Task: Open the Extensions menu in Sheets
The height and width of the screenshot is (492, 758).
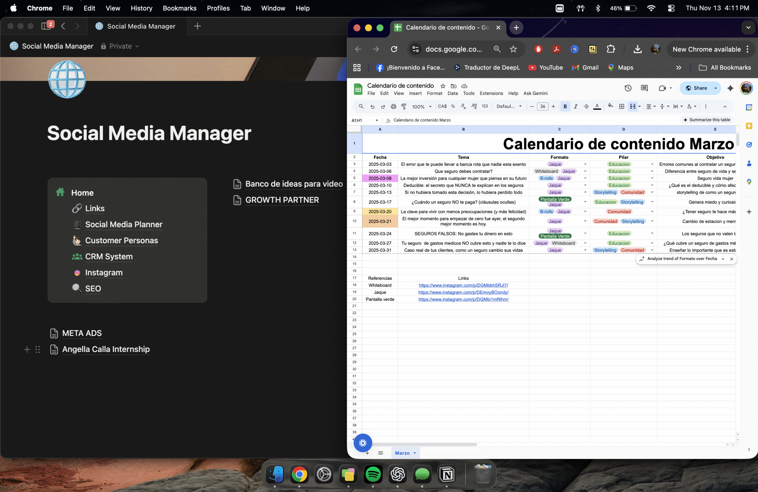Action: pyautogui.click(x=491, y=93)
